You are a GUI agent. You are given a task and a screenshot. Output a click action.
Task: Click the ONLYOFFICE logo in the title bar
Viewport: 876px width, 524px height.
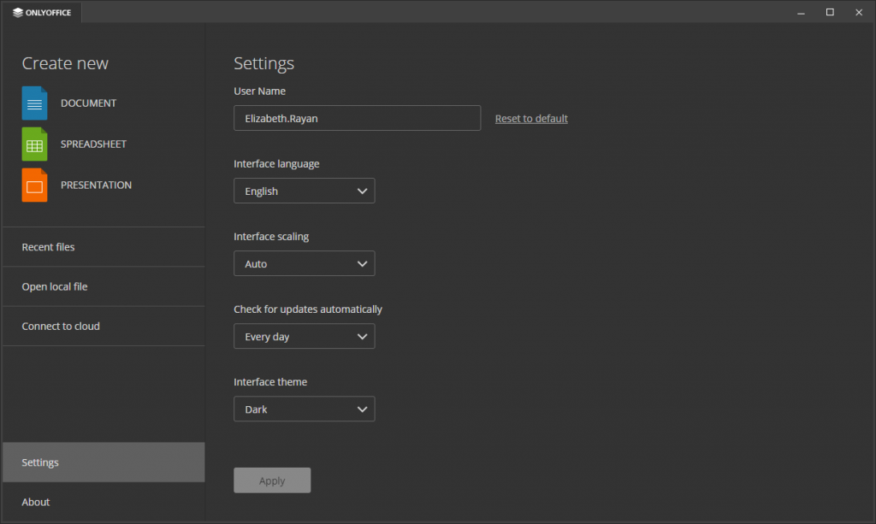[x=40, y=12]
